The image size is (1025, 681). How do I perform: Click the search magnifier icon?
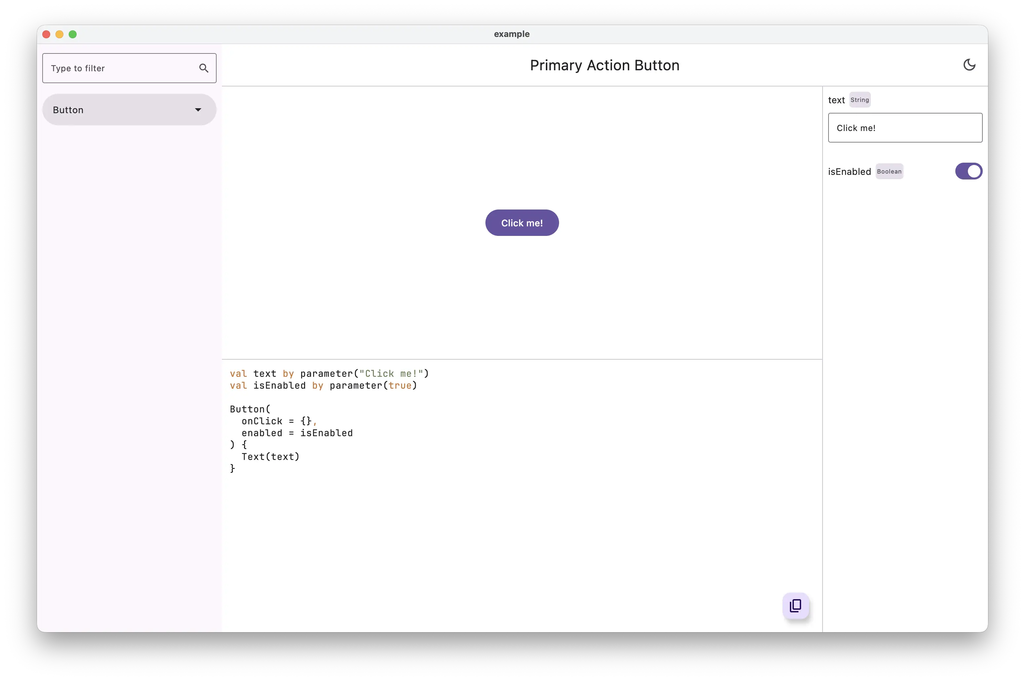(x=203, y=68)
